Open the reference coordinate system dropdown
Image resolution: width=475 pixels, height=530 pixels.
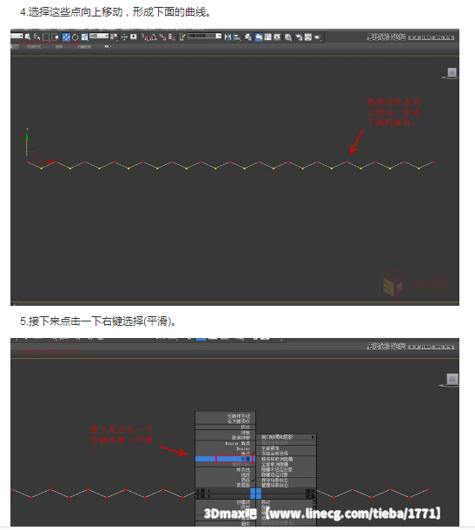coord(99,36)
